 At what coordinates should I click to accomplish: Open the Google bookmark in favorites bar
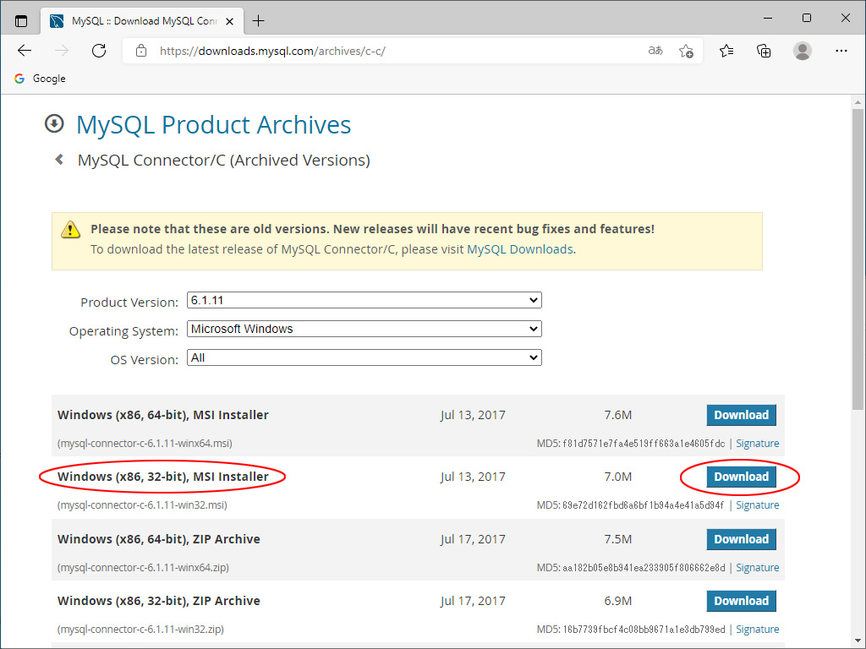coord(40,79)
